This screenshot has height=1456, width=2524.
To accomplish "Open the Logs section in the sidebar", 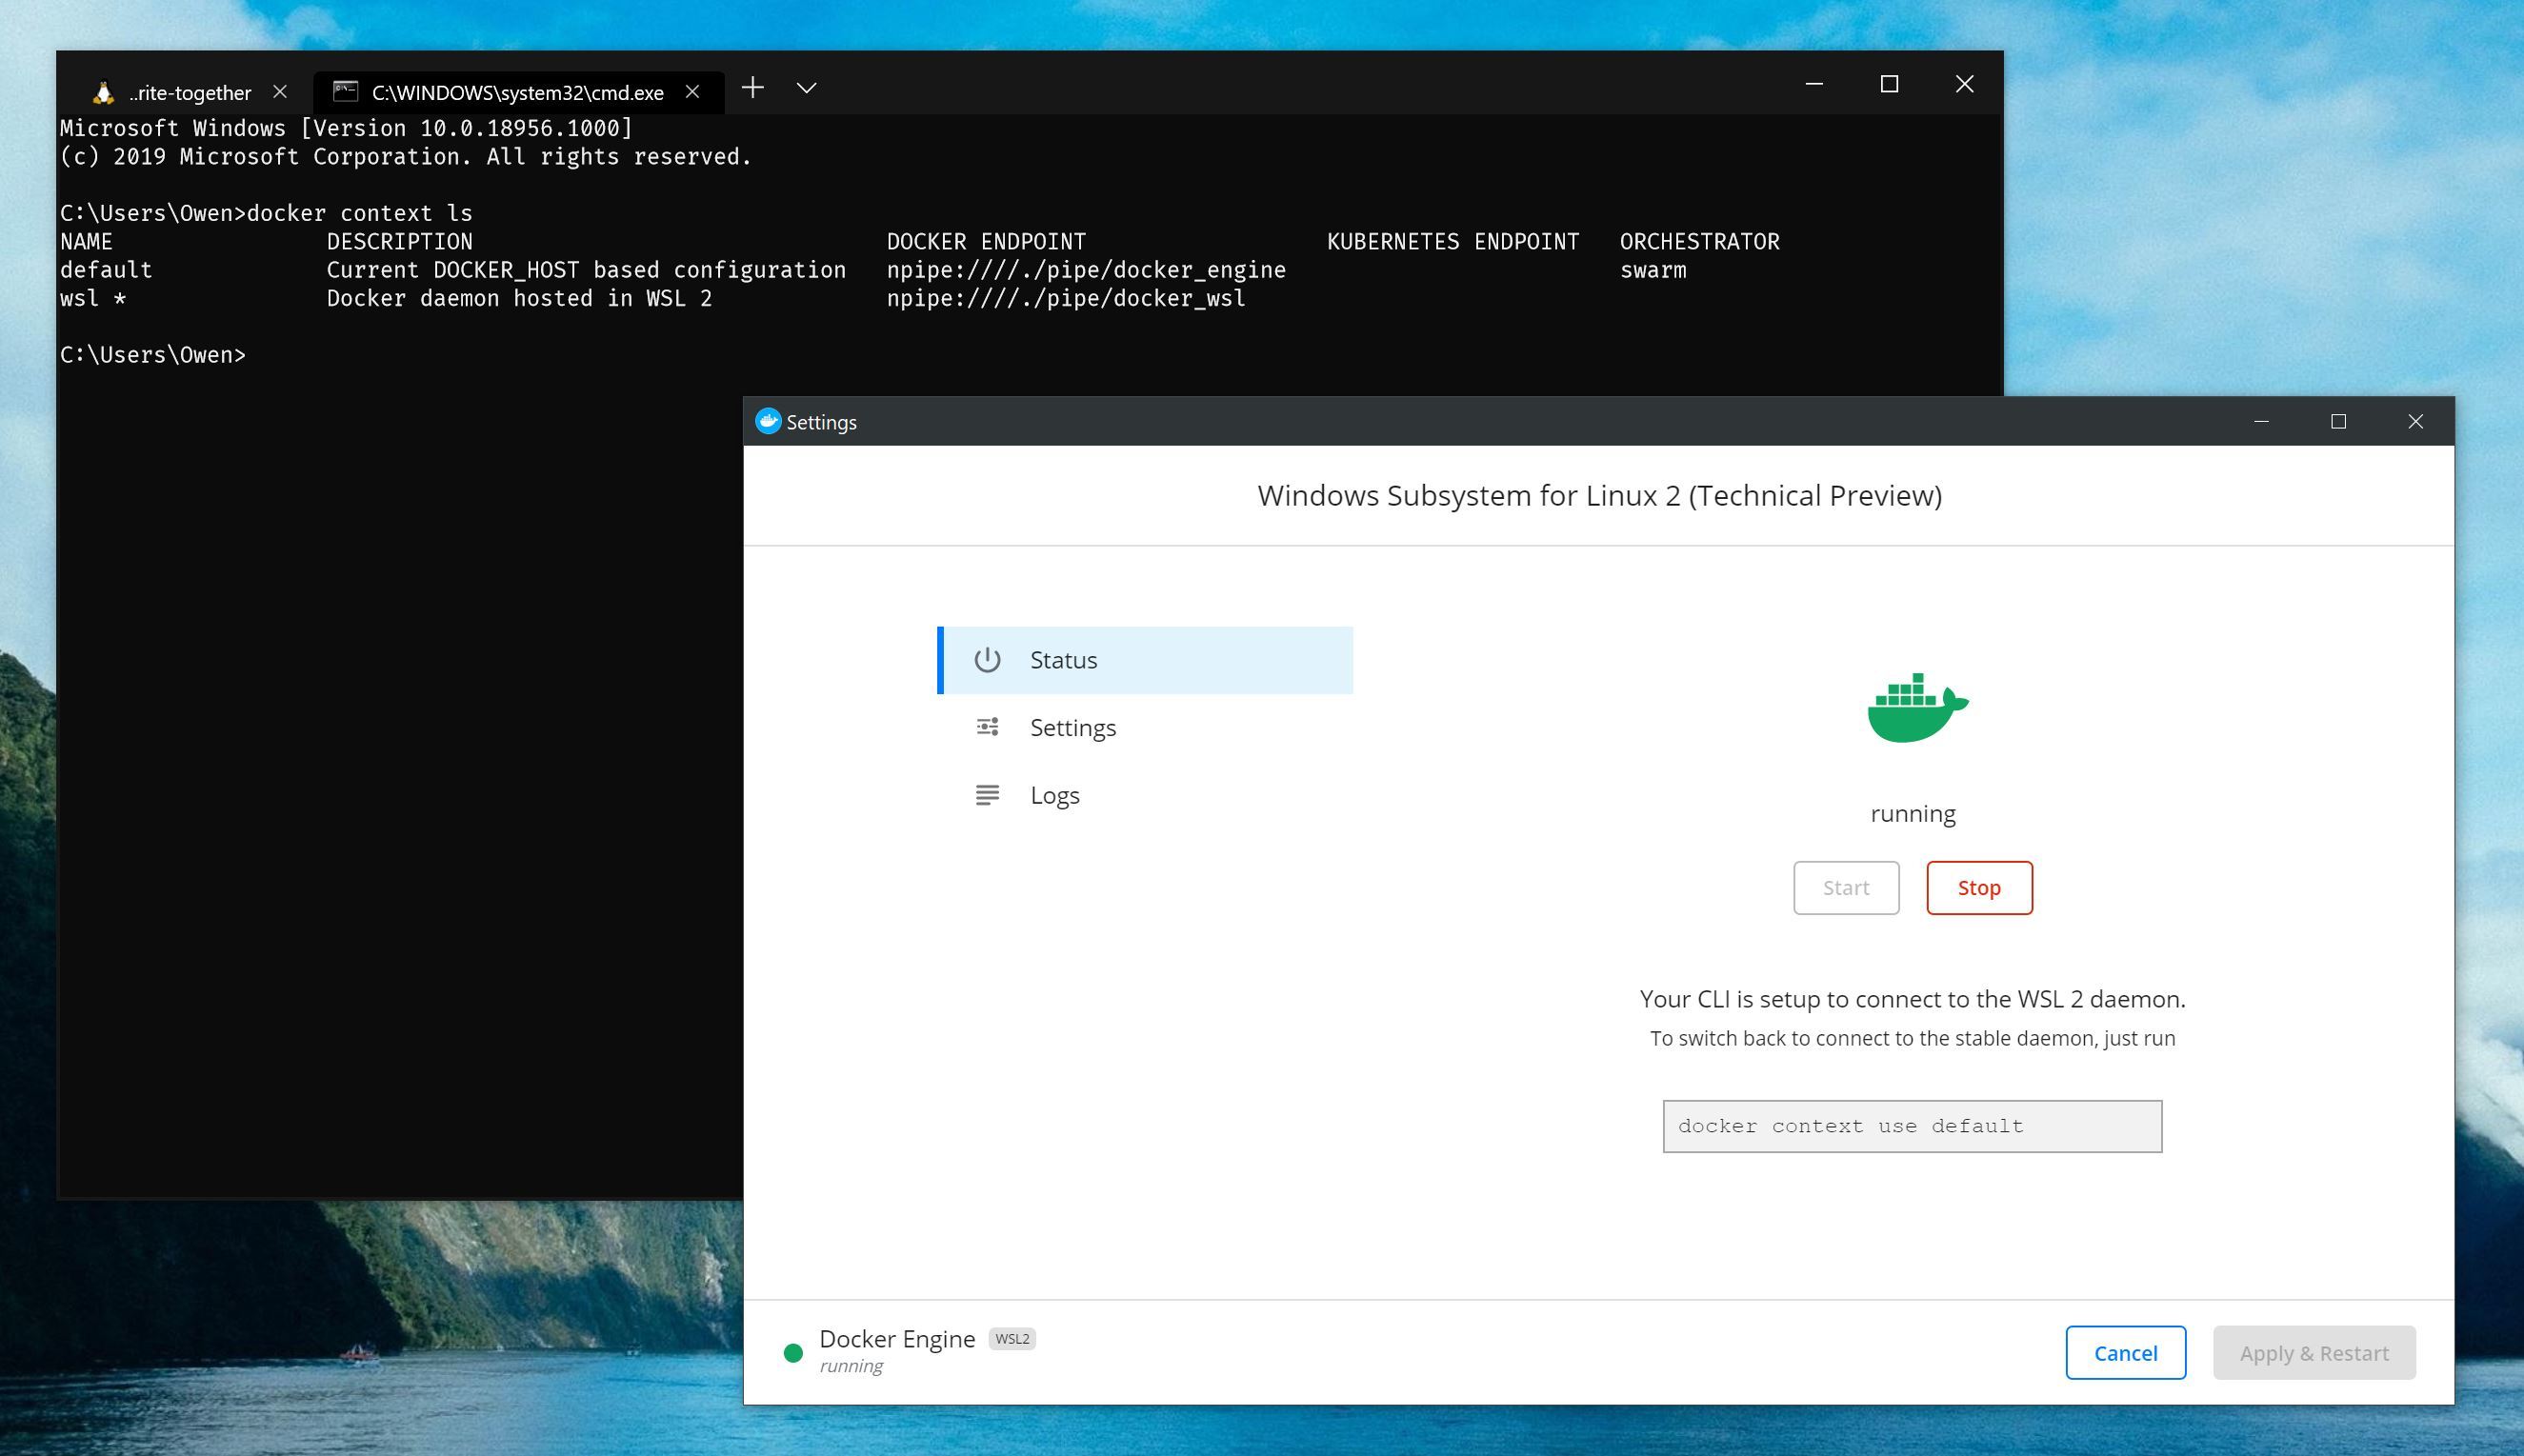I will (x=1054, y=795).
